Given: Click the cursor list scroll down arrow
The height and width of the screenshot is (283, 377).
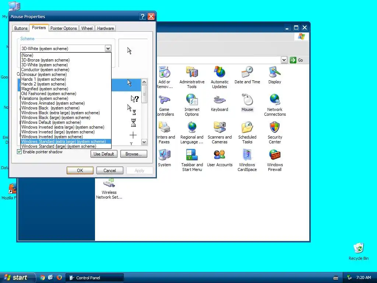Looking at the screenshot, I should click(x=144, y=142).
